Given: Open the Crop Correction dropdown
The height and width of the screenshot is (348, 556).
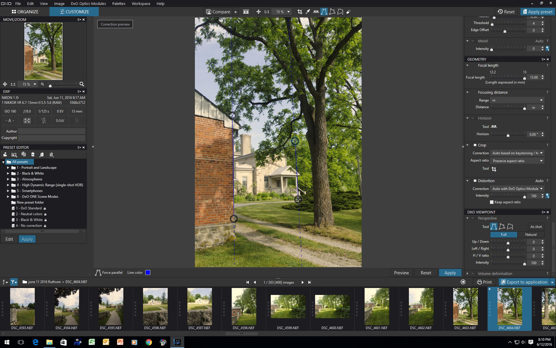Looking at the screenshot, I should pyautogui.click(x=517, y=153).
